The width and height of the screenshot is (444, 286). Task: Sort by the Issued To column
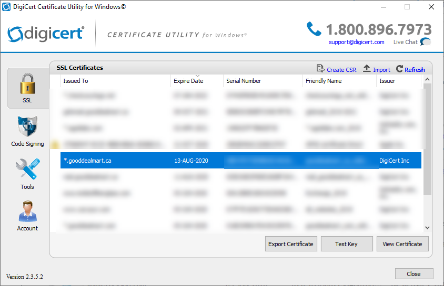(x=115, y=81)
